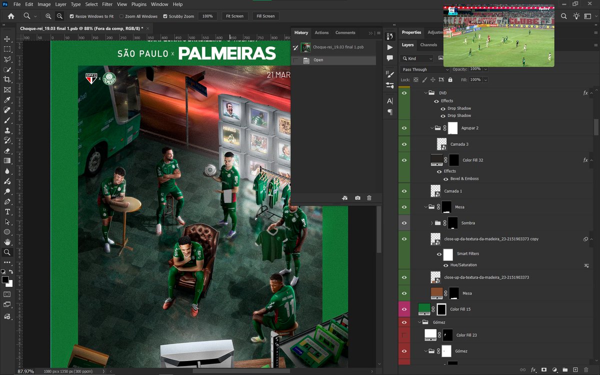This screenshot has height=375, width=600.
Task: Select the Zoom tool in toolbar
Action: click(7, 252)
